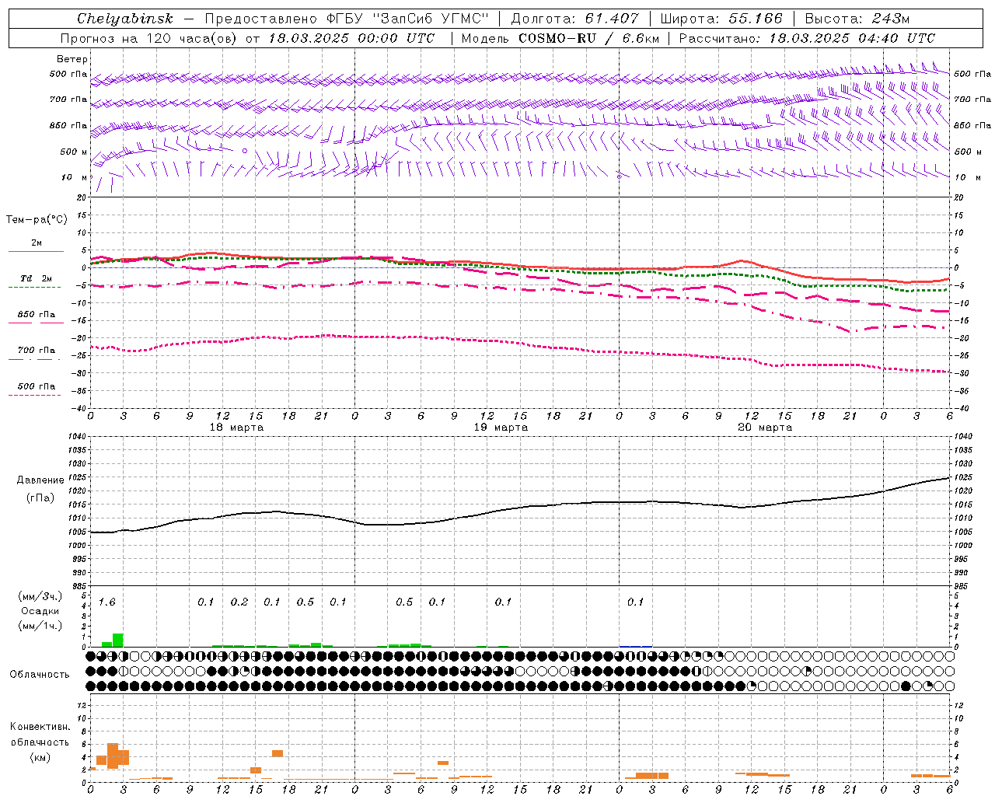Click the Td 2м legend entry
This screenshot has height=796, width=995.
pyautogui.click(x=36, y=278)
